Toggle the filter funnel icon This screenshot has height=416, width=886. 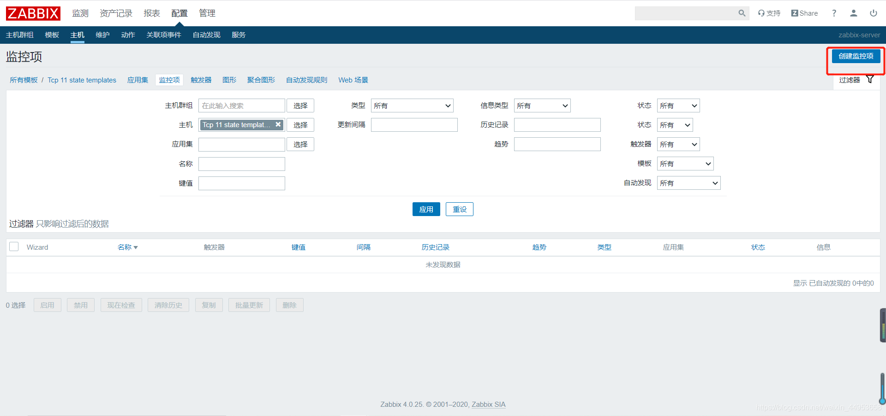click(870, 79)
